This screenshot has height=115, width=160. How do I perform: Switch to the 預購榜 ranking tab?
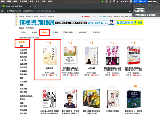[x=55, y=32]
